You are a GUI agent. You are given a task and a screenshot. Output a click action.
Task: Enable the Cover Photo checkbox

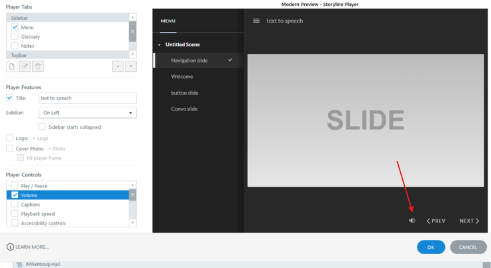pos(10,149)
